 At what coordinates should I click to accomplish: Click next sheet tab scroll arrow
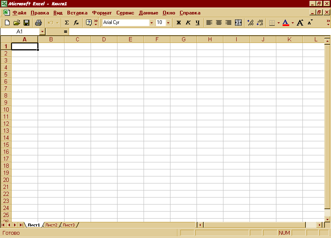pyautogui.click(x=15, y=225)
